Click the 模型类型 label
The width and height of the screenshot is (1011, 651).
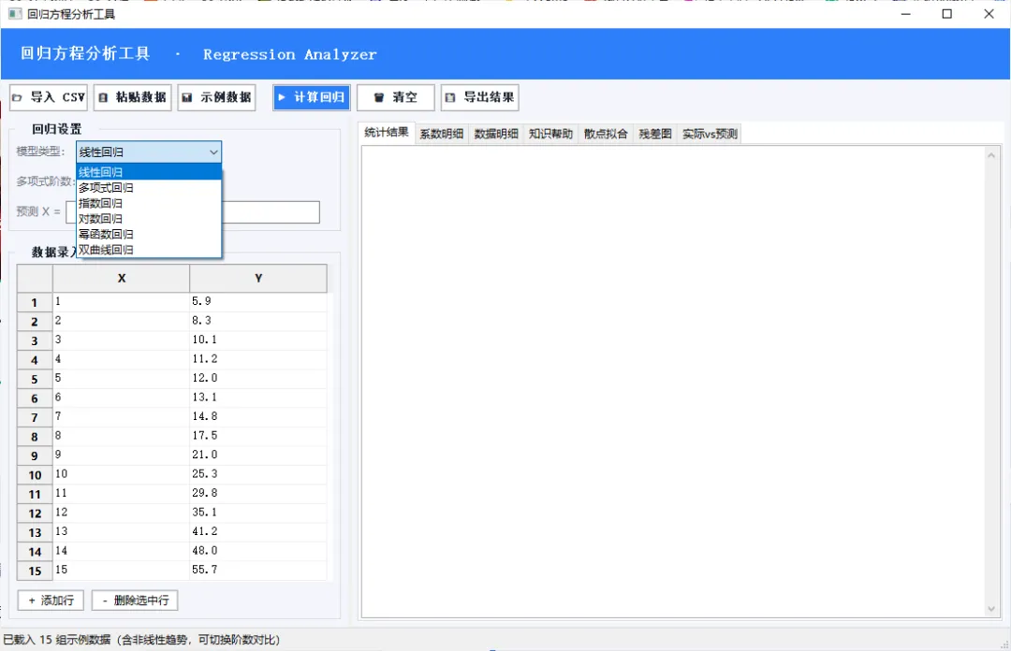pos(40,152)
